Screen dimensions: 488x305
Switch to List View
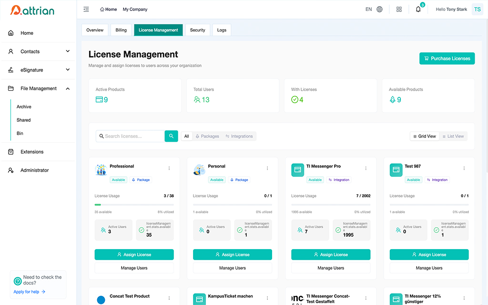pyautogui.click(x=453, y=136)
